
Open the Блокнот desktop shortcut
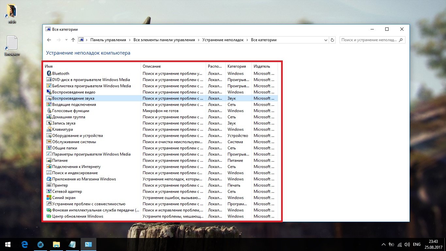tap(12, 46)
